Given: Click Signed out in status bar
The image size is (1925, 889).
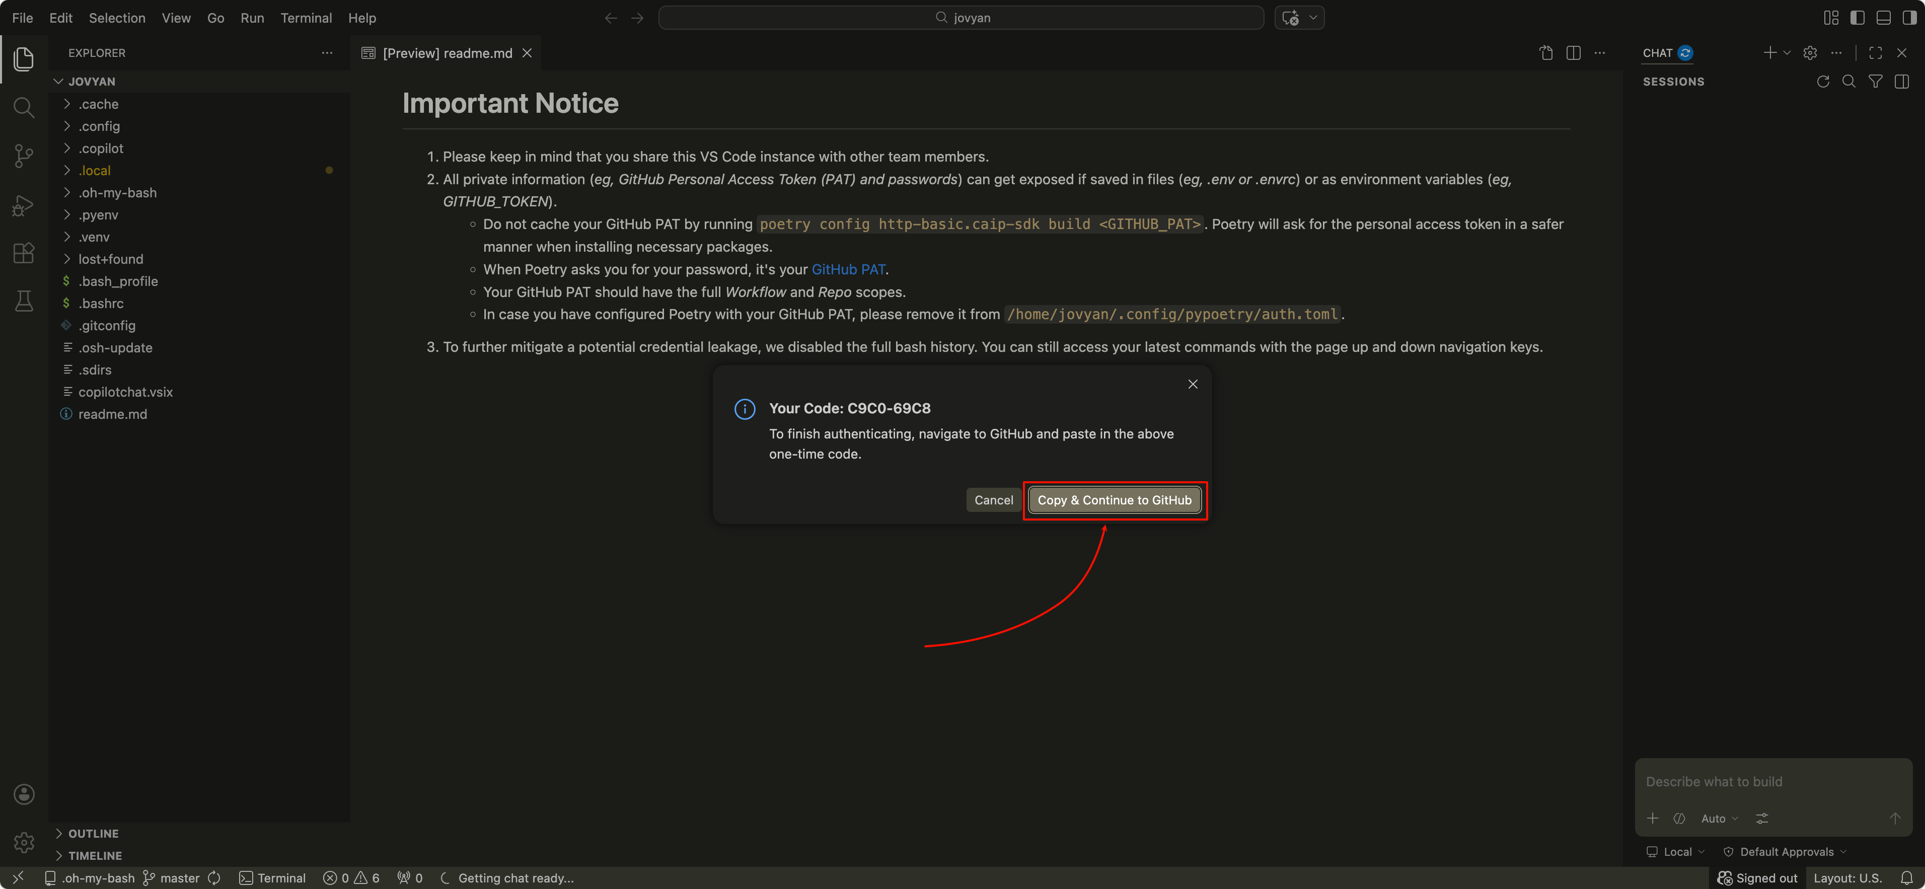Looking at the screenshot, I should click(x=1757, y=878).
